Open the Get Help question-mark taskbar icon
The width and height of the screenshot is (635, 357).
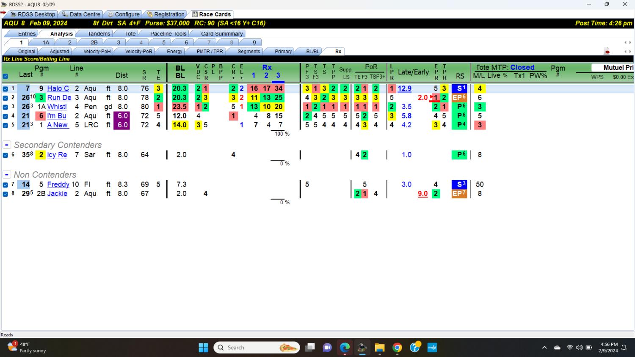[415, 347]
